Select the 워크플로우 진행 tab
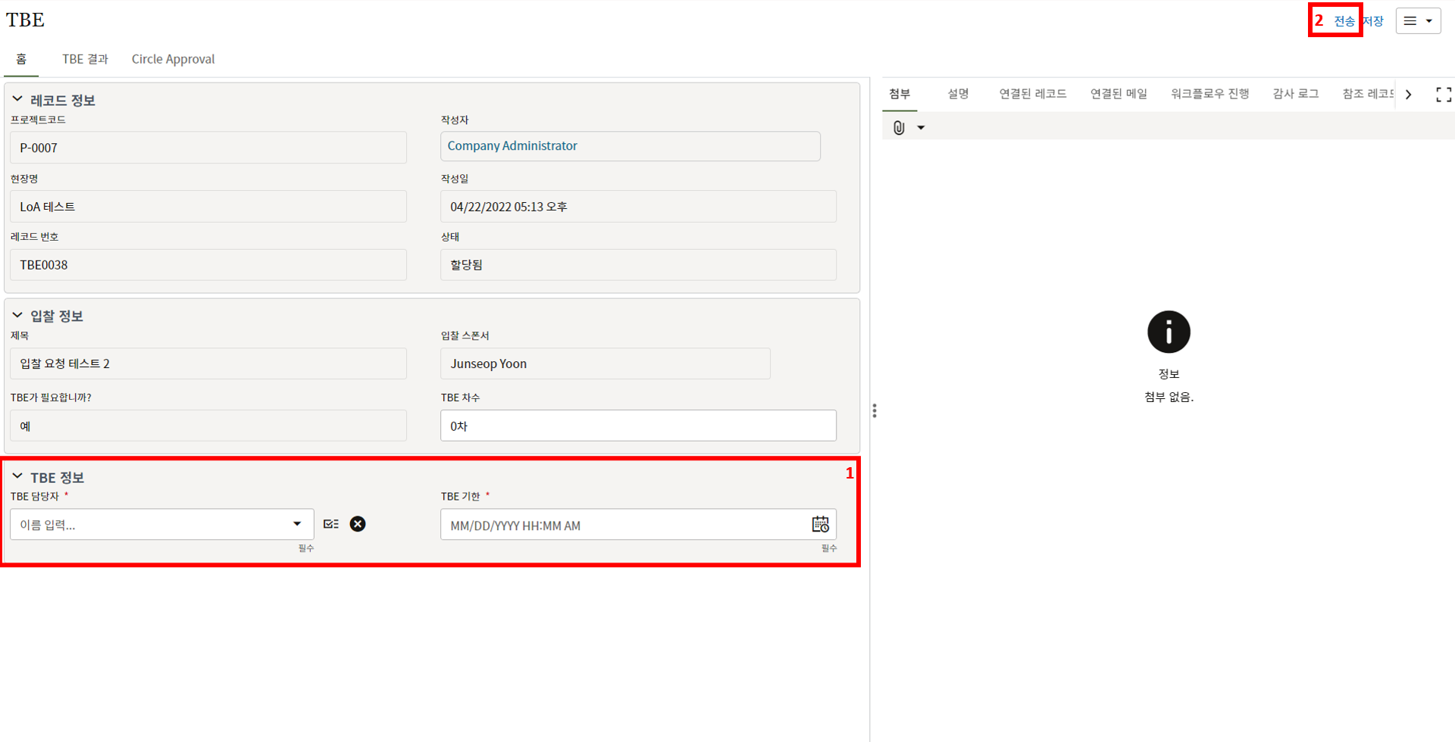Image resolution: width=1455 pixels, height=742 pixels. click(1209, 94)
